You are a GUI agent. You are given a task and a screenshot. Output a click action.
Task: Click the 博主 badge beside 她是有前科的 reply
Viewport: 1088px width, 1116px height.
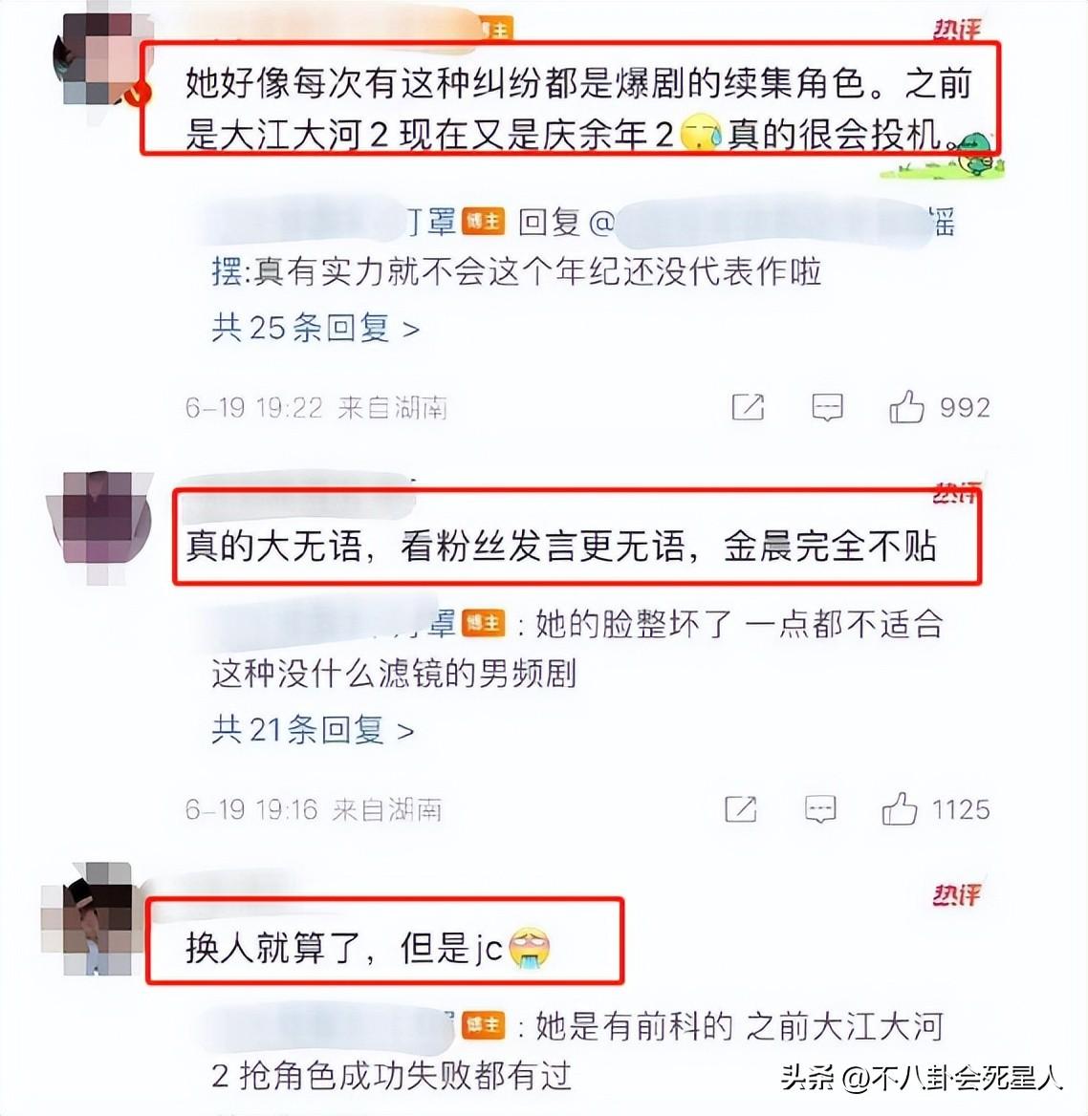pyautogui.click(x=484, y=1025)
